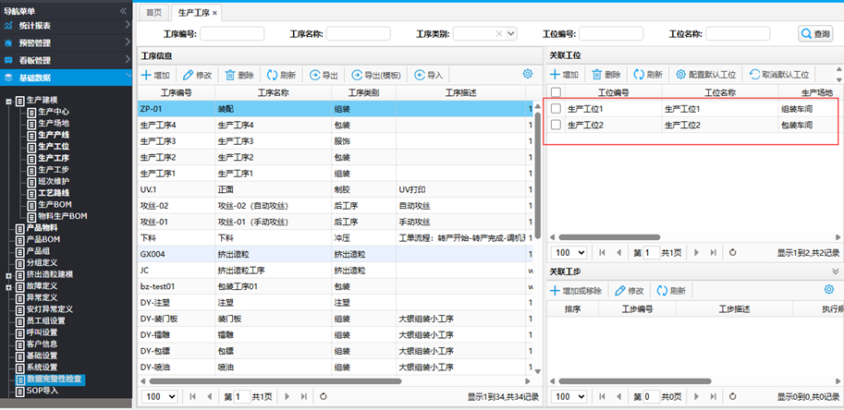Screen dimensions: 844x410
Task: Click 删除 in the 工序信息 toolbar
Action: 239,75
